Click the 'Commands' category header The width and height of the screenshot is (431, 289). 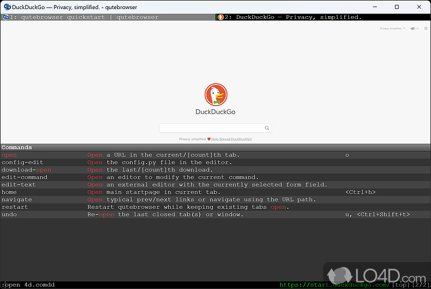point(215,147)
